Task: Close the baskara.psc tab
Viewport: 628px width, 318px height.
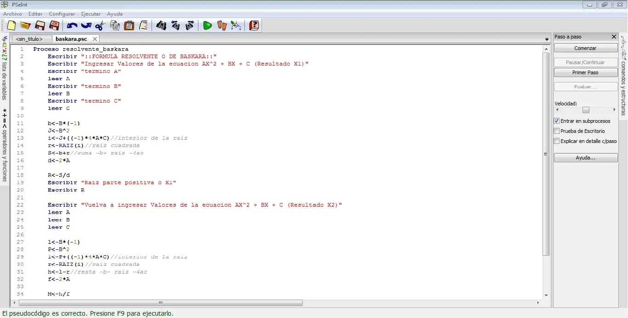Action: pos(95,39)
